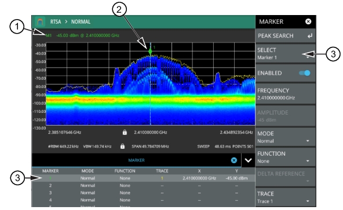Close the MARKER side panel
The height and width of the screenshot is (210, 343).
[x=308, y=21]
